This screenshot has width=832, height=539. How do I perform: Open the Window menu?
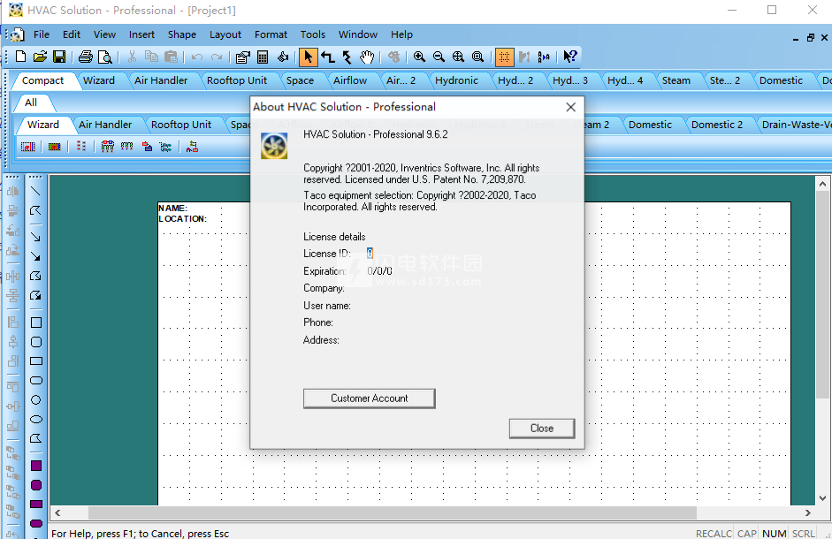[358, 34]
